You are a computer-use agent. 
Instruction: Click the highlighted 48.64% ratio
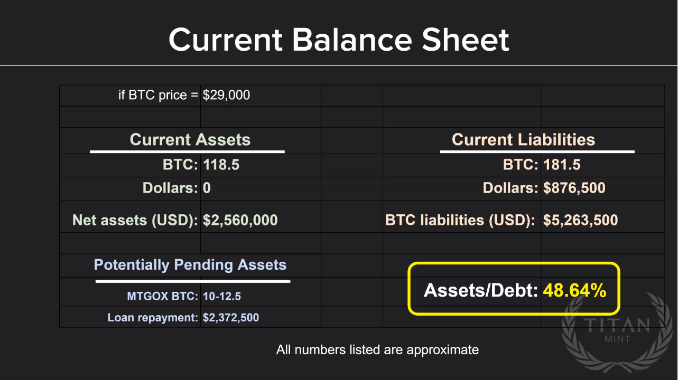[574, 290]
